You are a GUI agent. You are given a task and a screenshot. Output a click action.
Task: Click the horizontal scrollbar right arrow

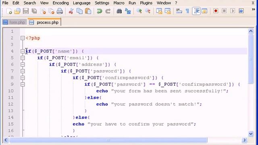click(x=244, y=140)
